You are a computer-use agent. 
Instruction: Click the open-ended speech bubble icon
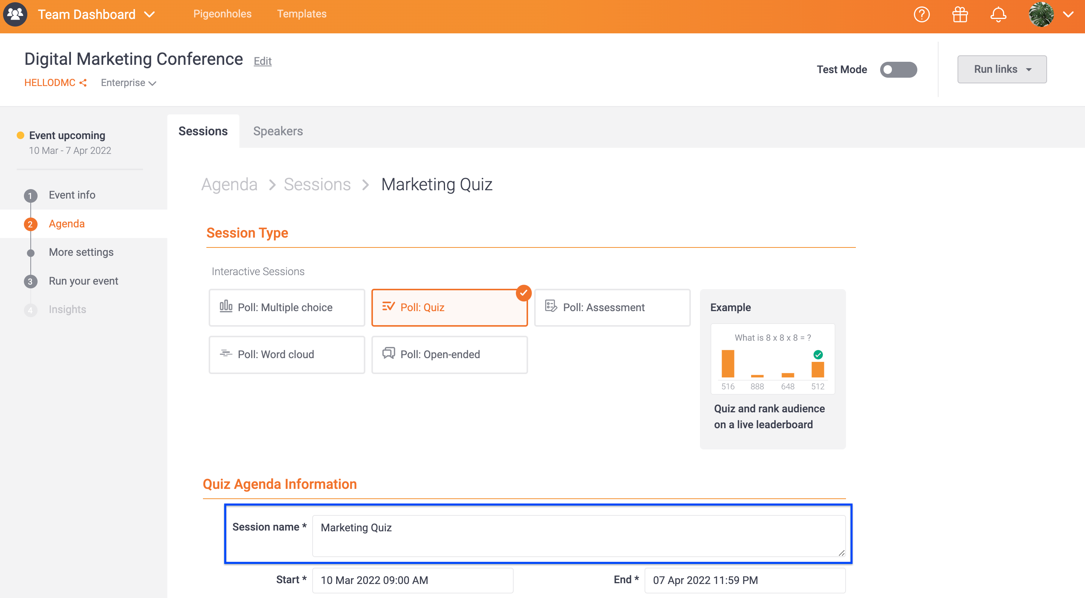click(x=388, y=353)
